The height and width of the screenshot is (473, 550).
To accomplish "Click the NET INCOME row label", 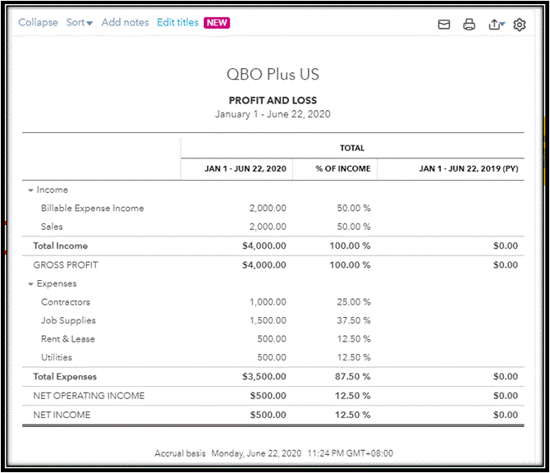I will click(62, 415).
